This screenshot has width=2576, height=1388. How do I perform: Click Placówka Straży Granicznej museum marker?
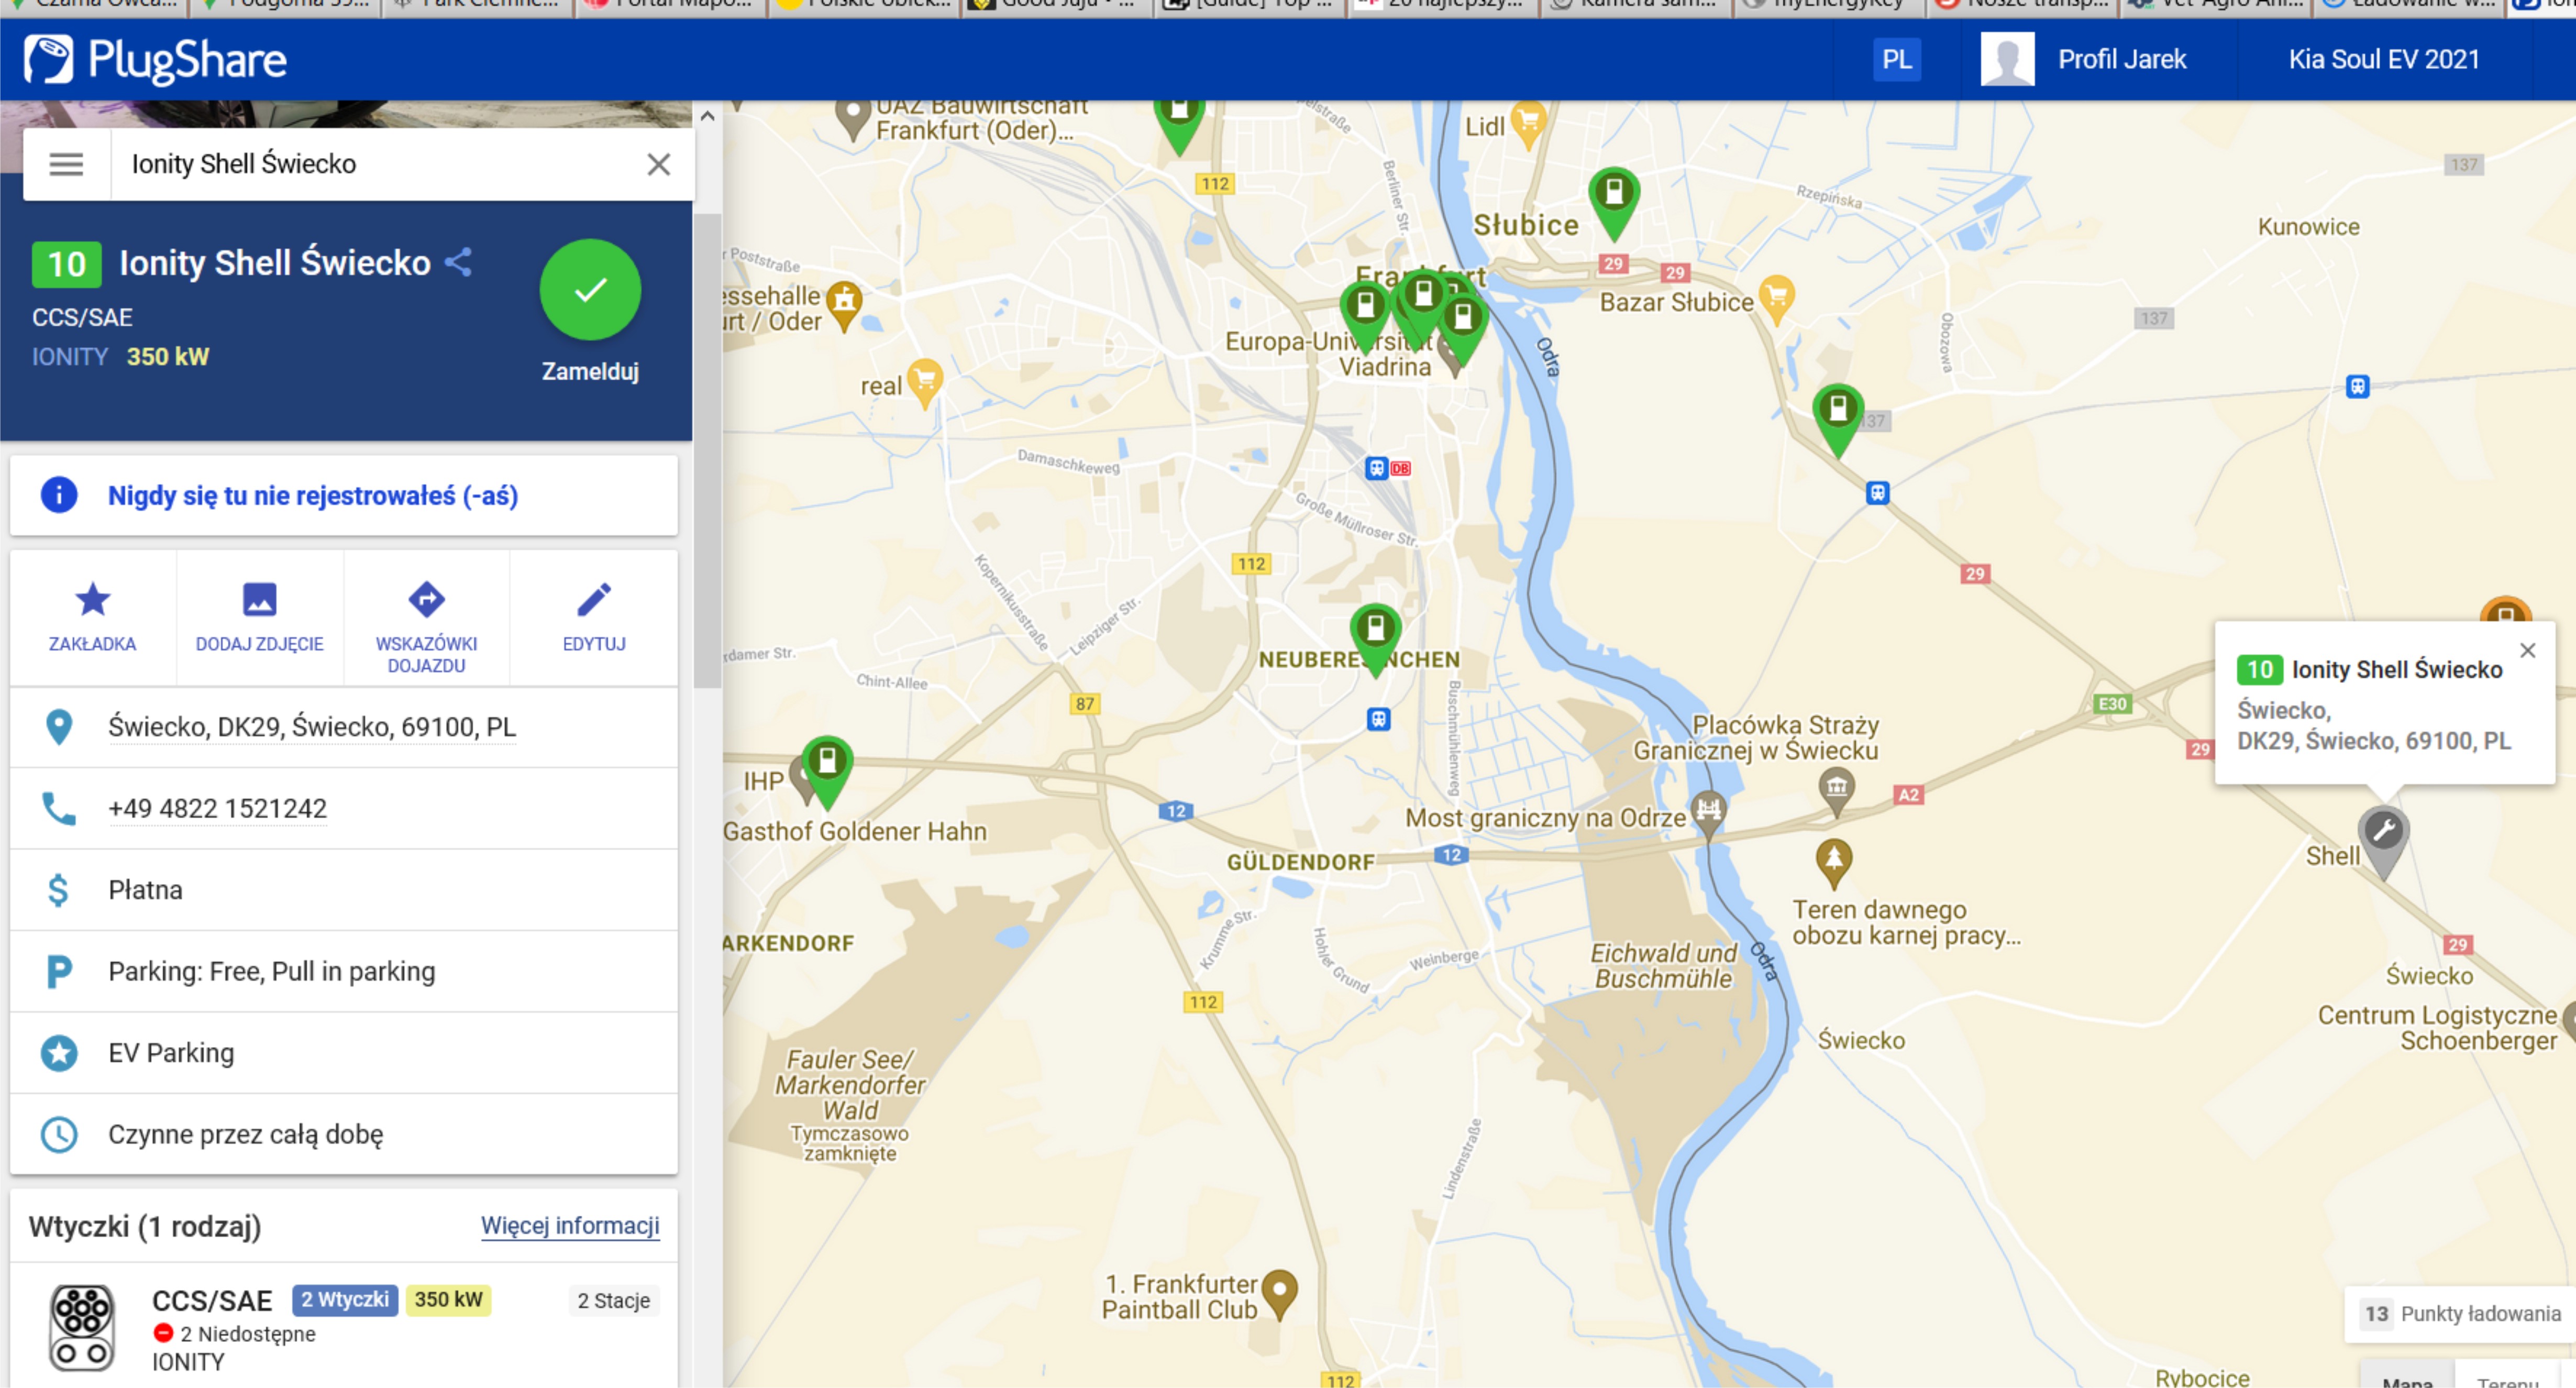tap(1836, 791)
